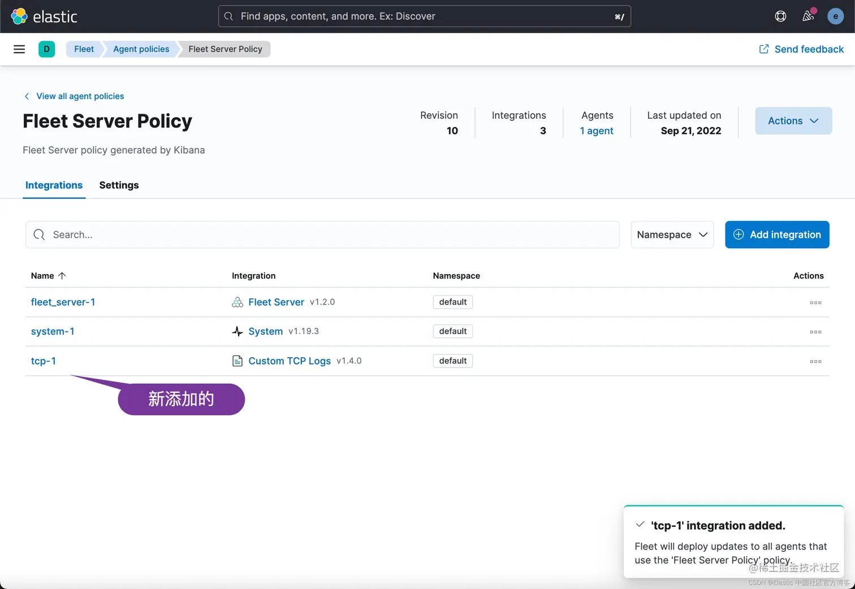Click default namespace badge in system-1 row
The image size is (855, 589).
click(x=453, y=332)
